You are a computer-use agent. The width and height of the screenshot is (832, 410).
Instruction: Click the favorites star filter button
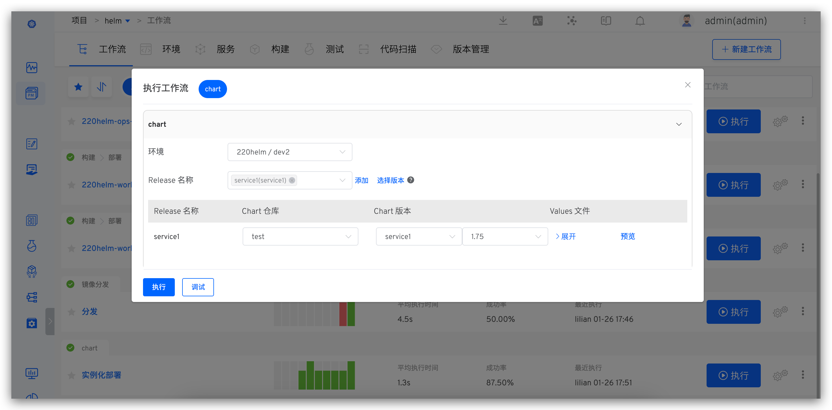[x=78, y=87]
